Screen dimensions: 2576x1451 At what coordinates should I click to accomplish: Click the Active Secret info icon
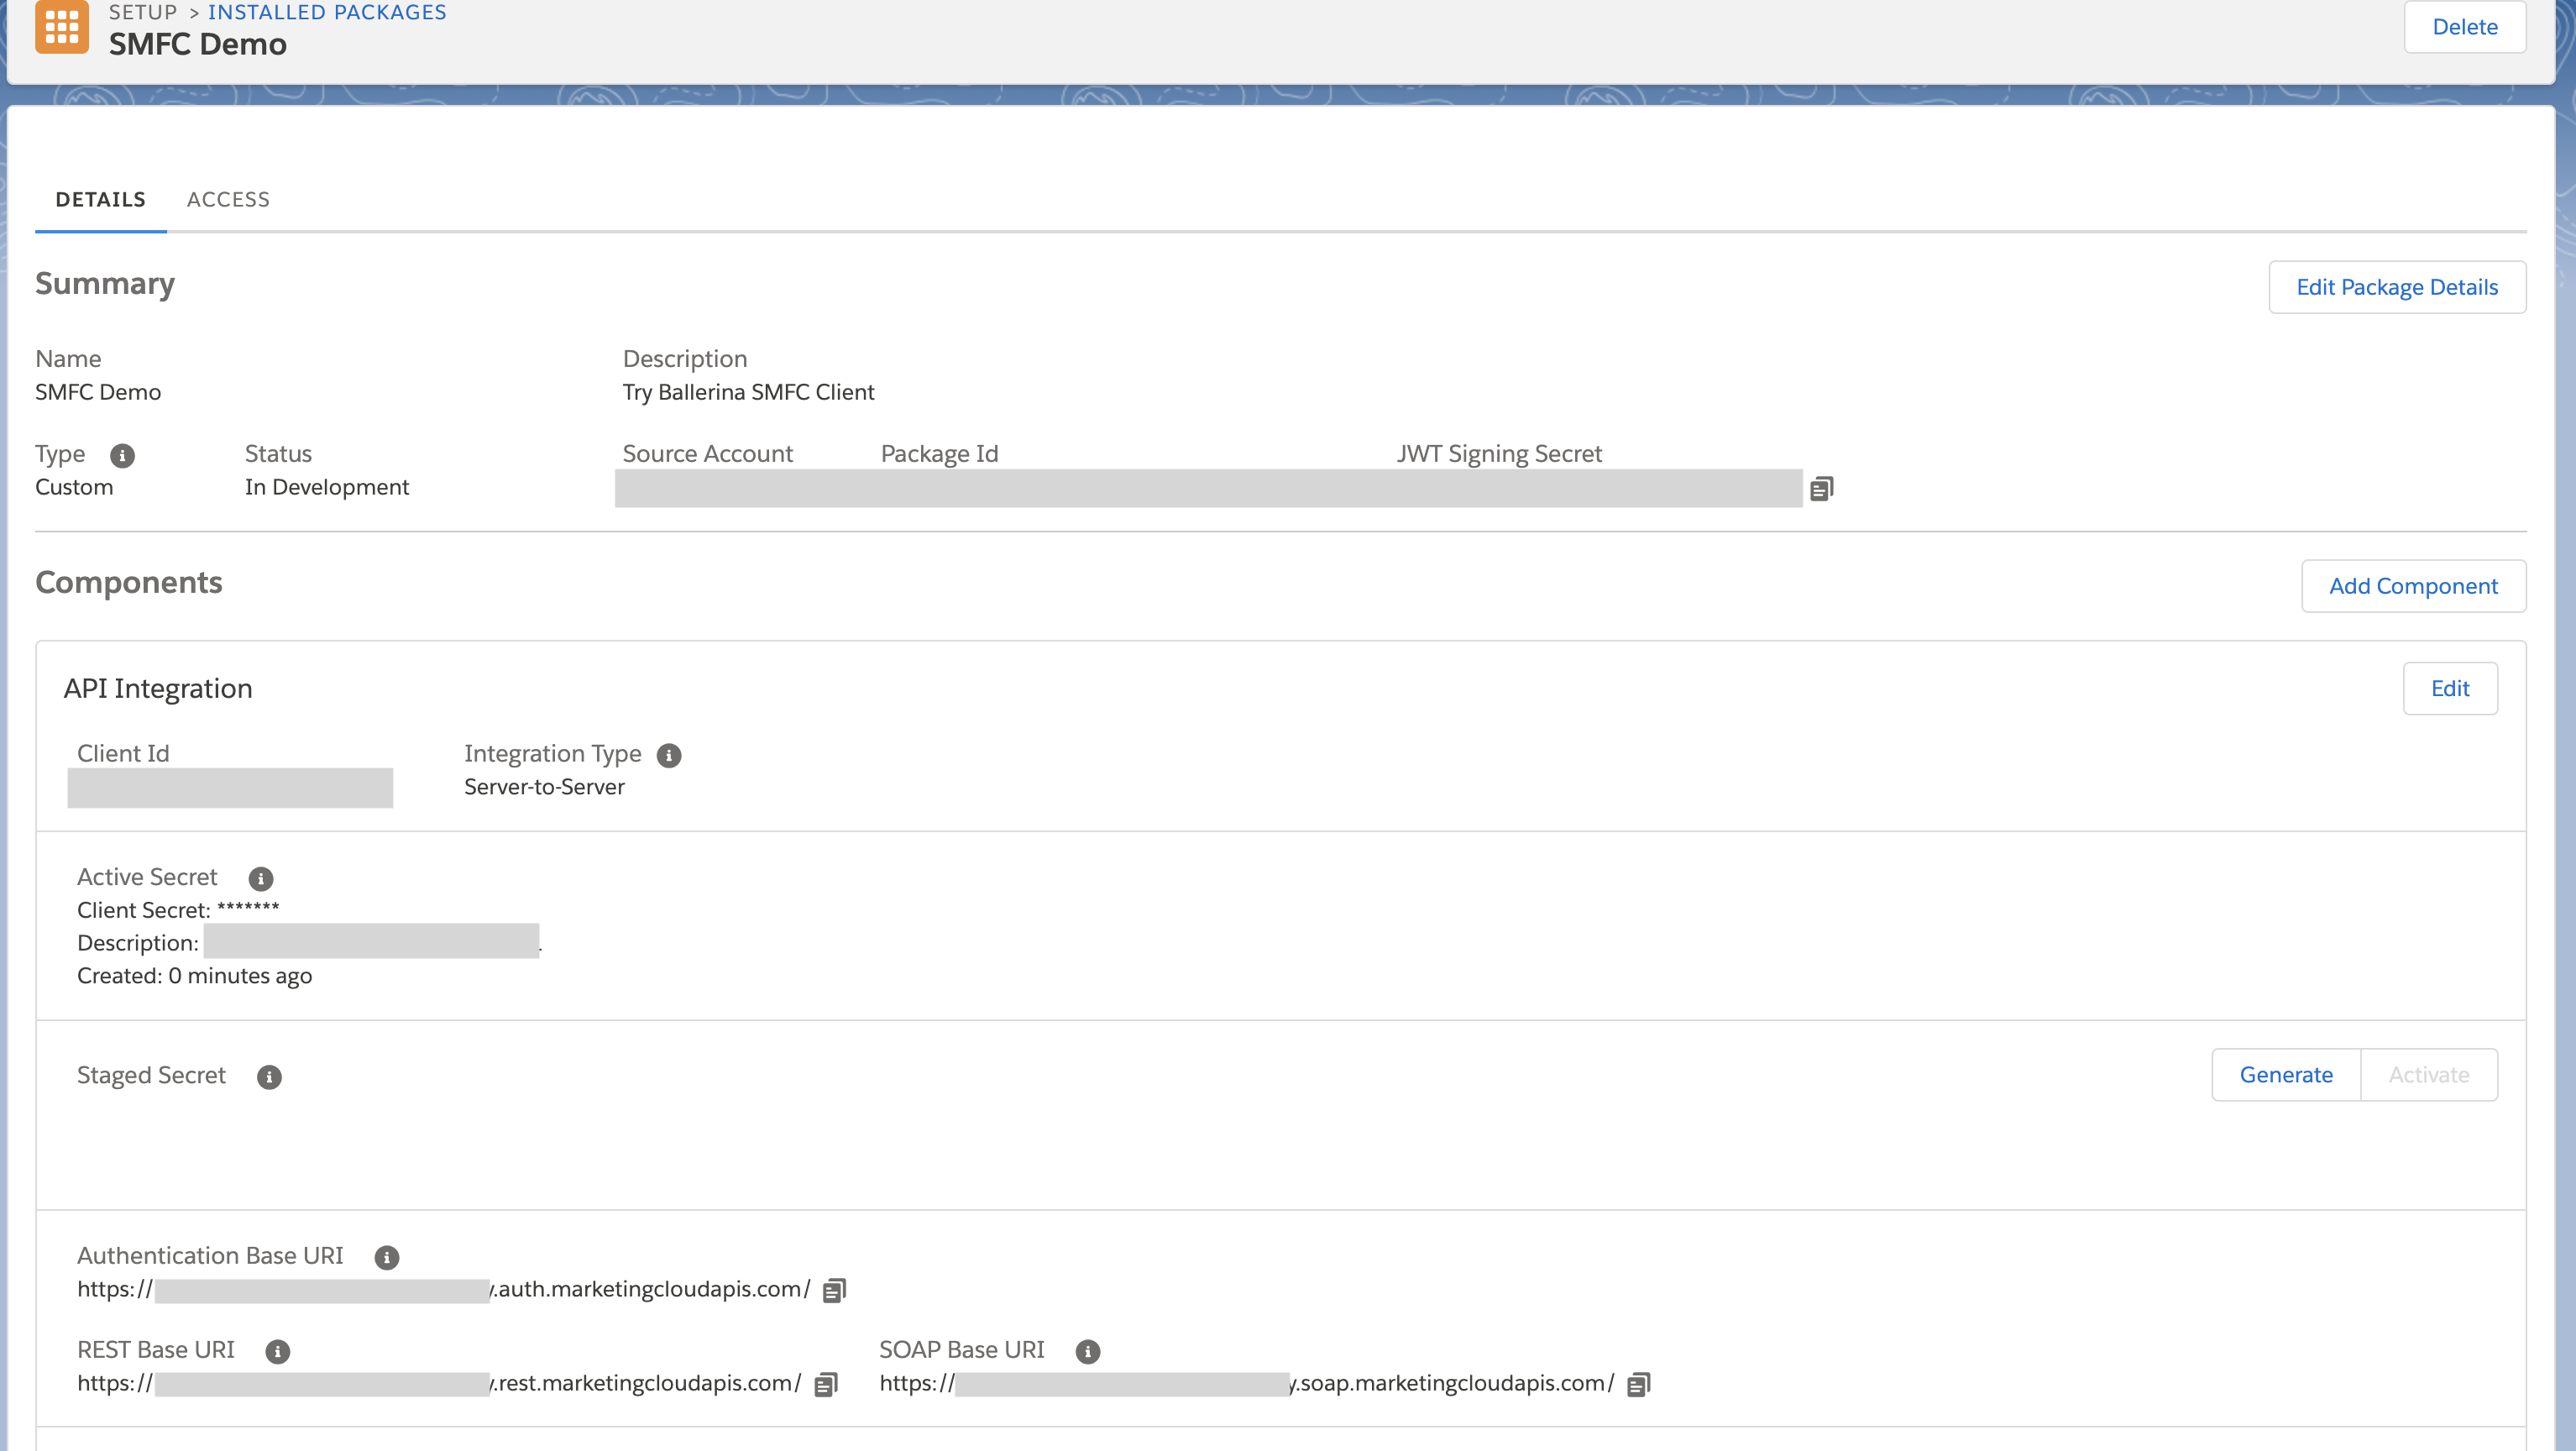coord(261,879)
